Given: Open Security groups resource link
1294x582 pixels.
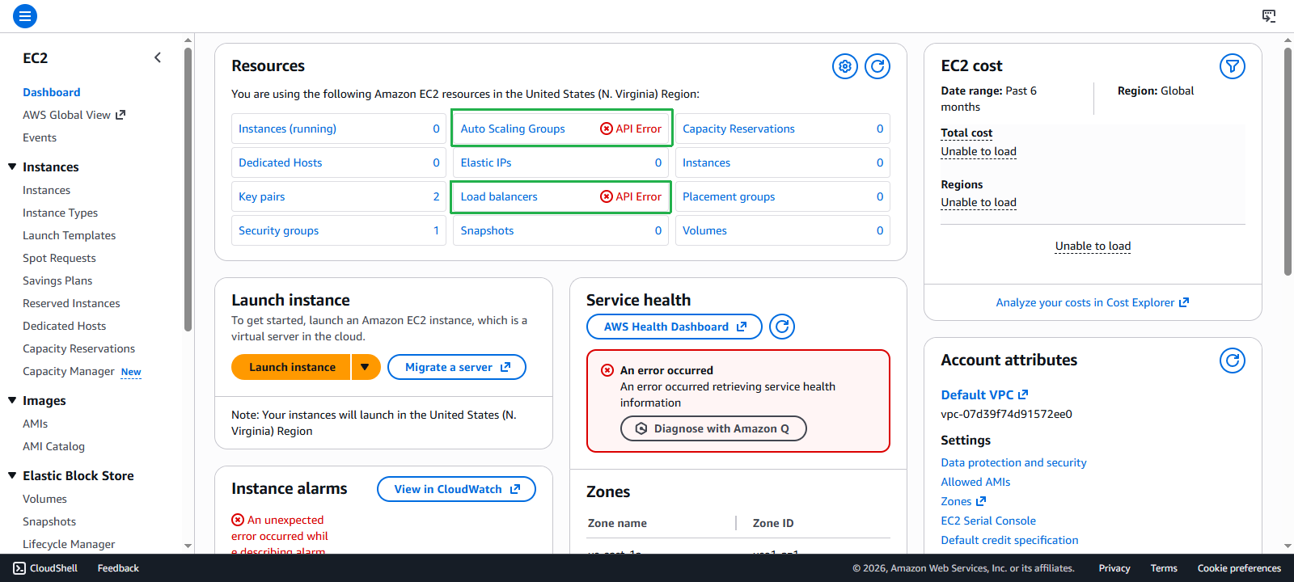Looking at the screenshot, I should pos(278,230).
